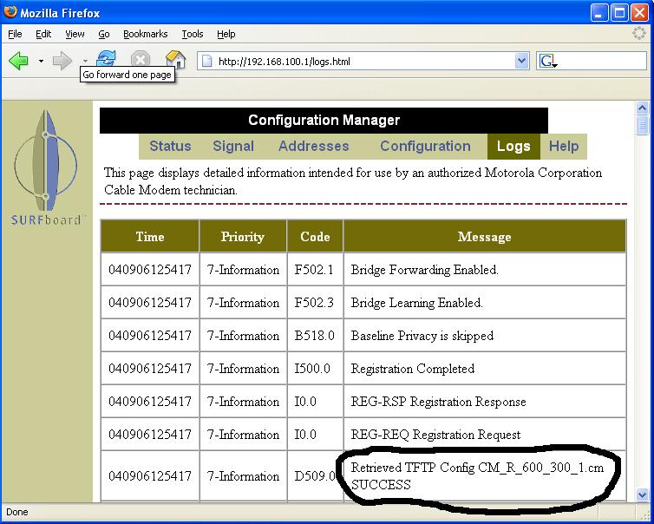The image size is (654, 524).
Task: Open the Signal tab
Action: (233, 147)
